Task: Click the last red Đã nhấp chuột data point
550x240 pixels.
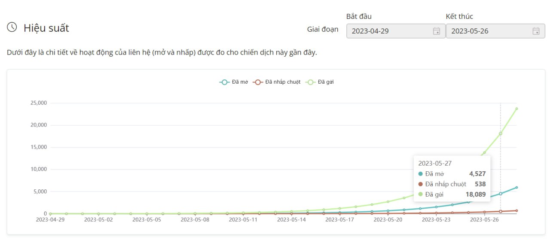Action: click(x=516, y=210)
